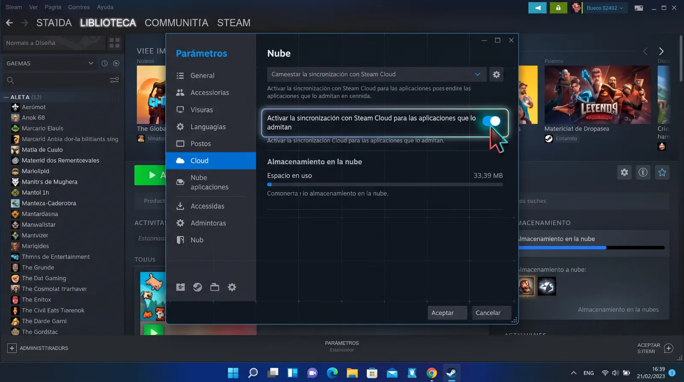Open the Accessidas downloads section
The width and height of the screenshot is (684, 382).
point(211,206)
